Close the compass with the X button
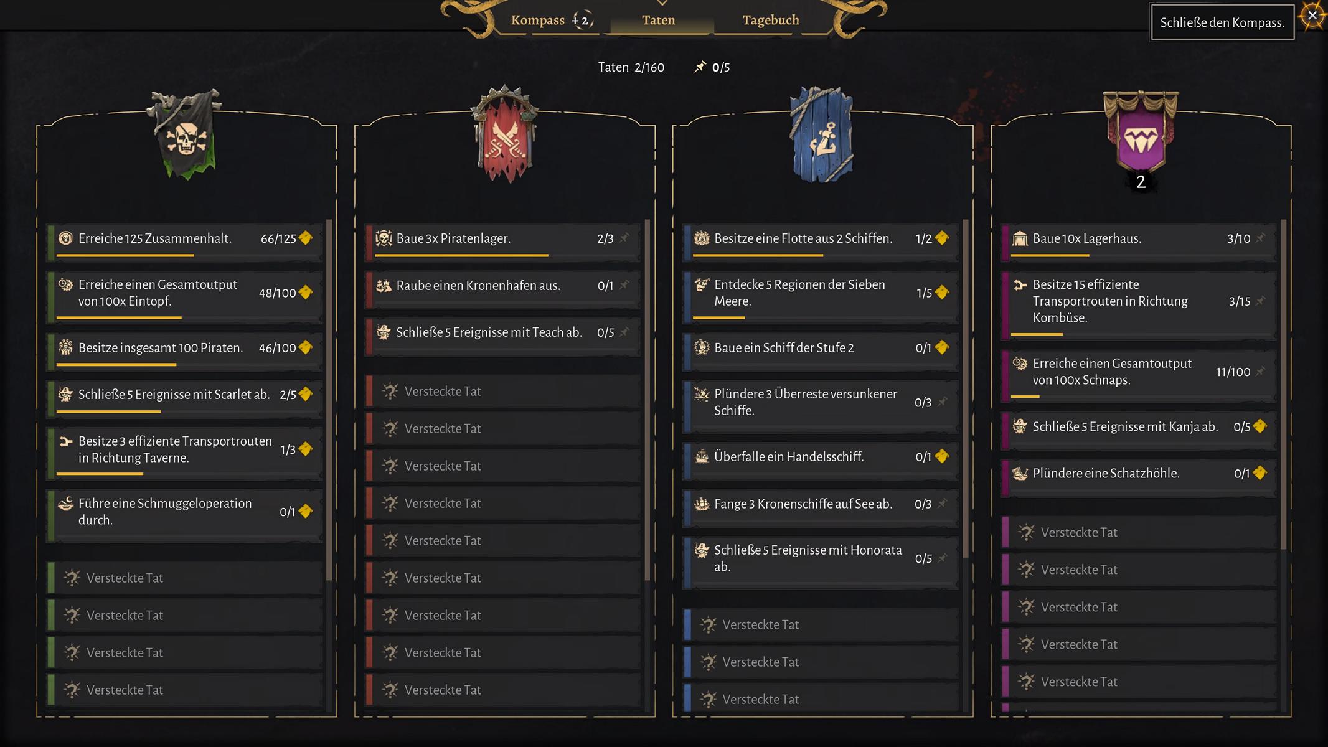 pos(1312,16)
